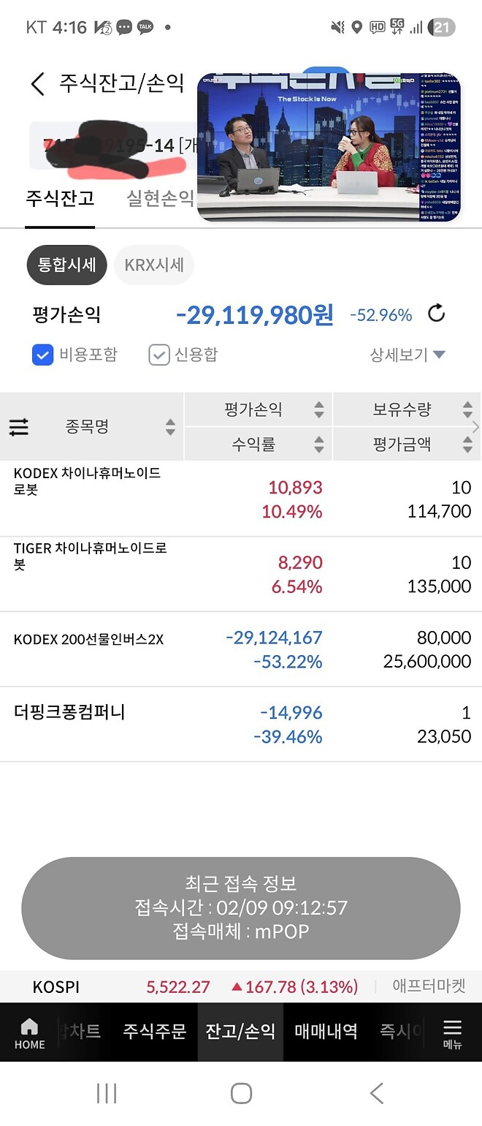The width and height of the screenshot is (482, 1126).
Task: Select the HOME icon in bottom navigation
Action: (x=28, y=1030)
